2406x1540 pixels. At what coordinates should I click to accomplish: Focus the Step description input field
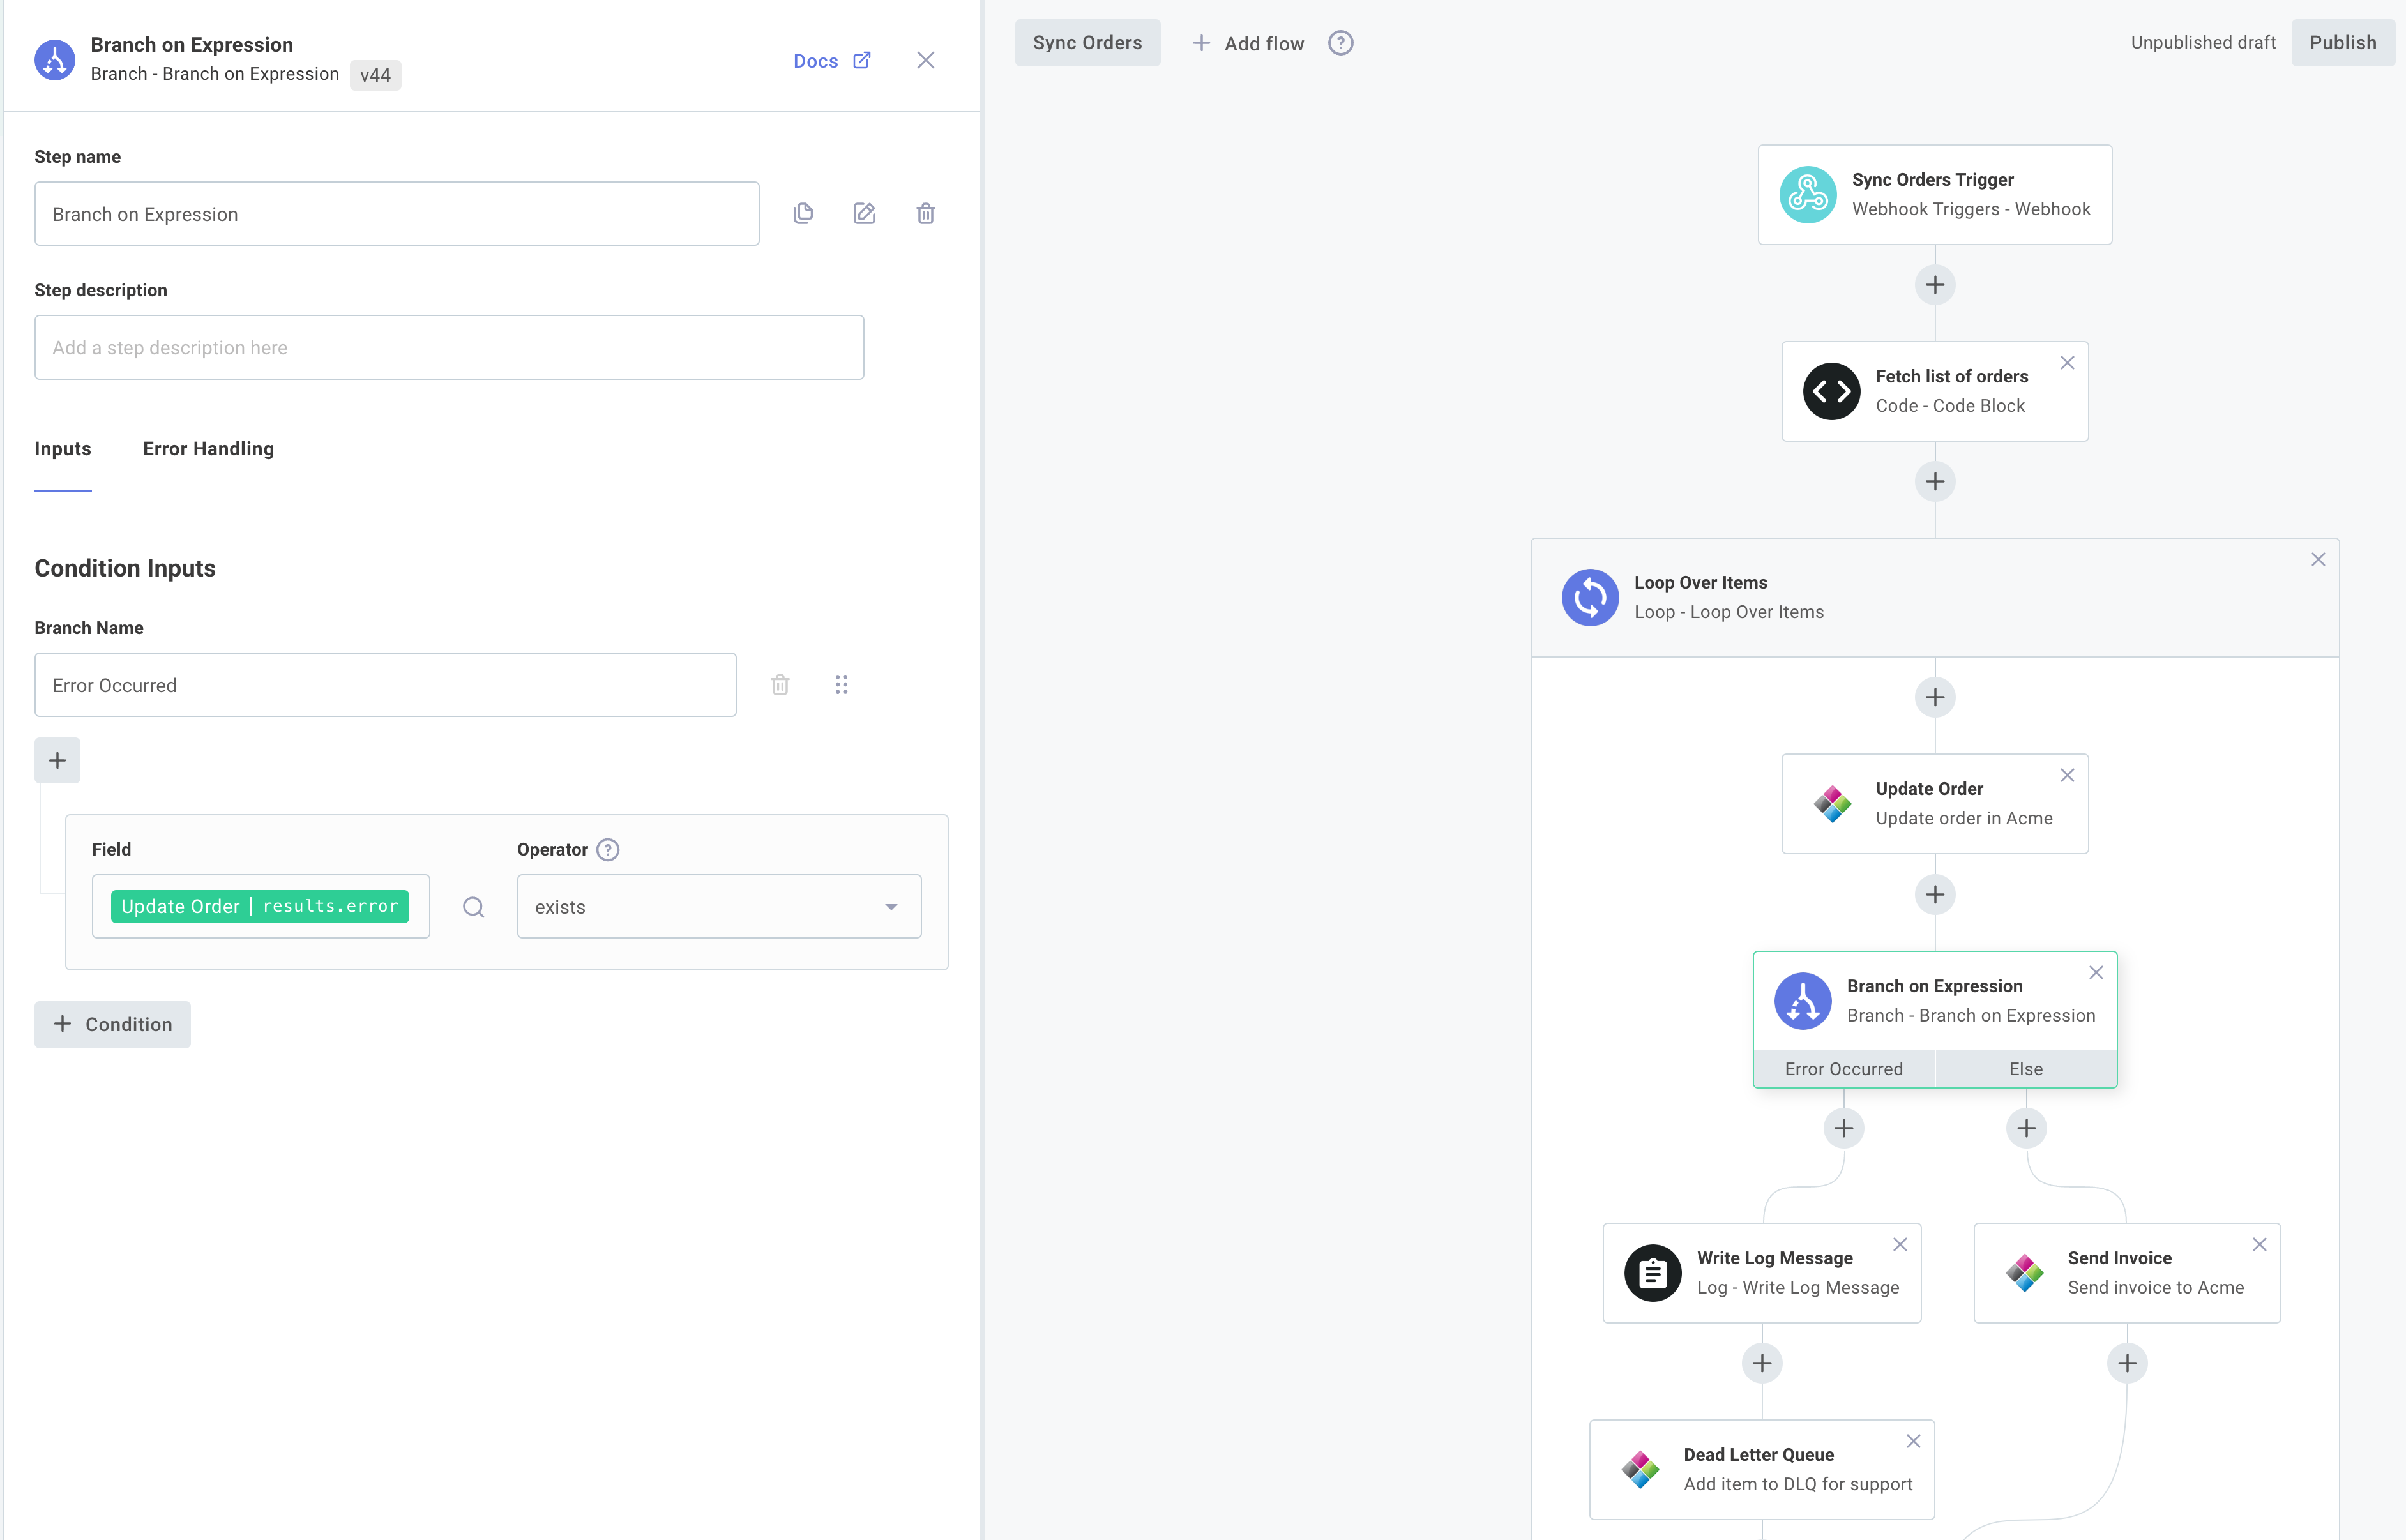pos(449,347)
